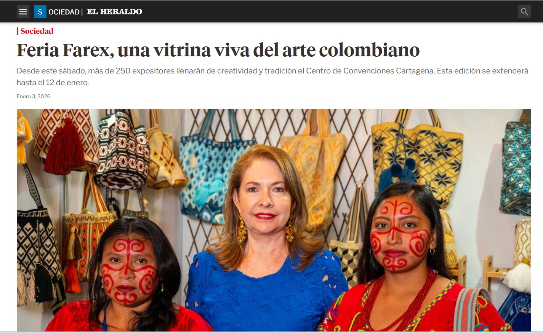Open the hamburger navigation menu
This screenshot has width=543, height=333.
pyautogui.click(x=23, y=12)
